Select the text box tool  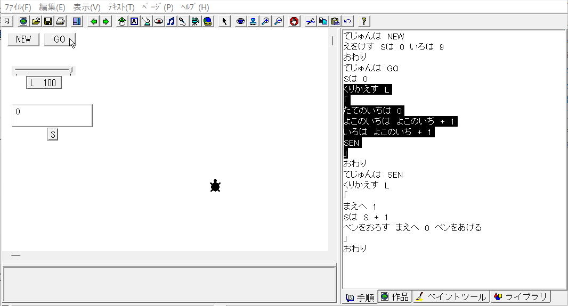[x=134, y=21]
